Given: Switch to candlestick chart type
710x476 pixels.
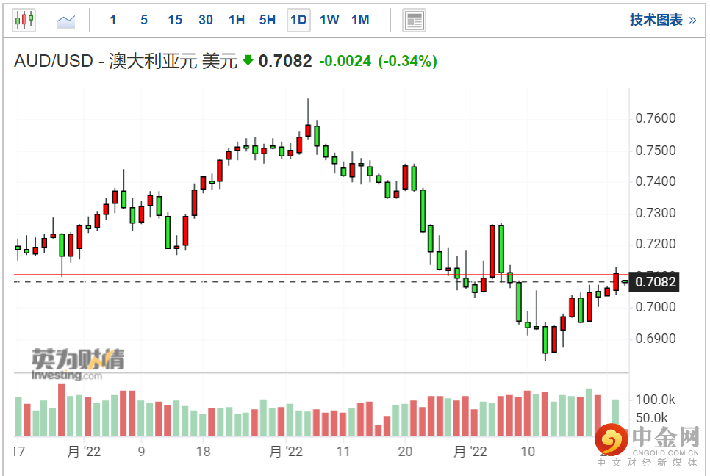Looking at the screenshot, I should tap(24, 20).
